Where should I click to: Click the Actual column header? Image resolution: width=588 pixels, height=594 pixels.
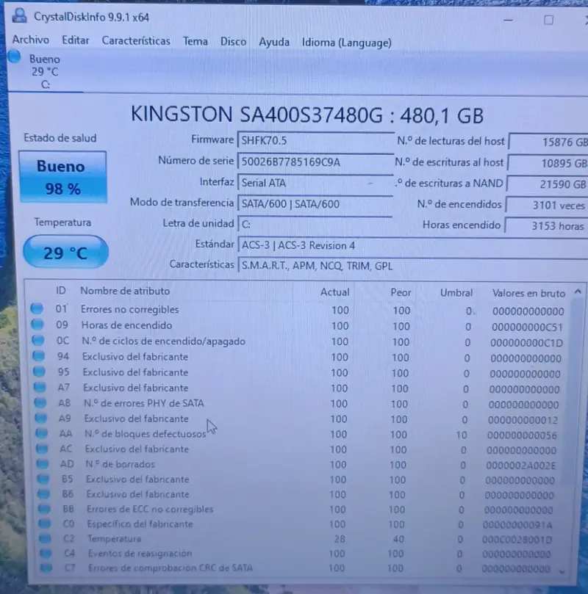click(334, 292)
